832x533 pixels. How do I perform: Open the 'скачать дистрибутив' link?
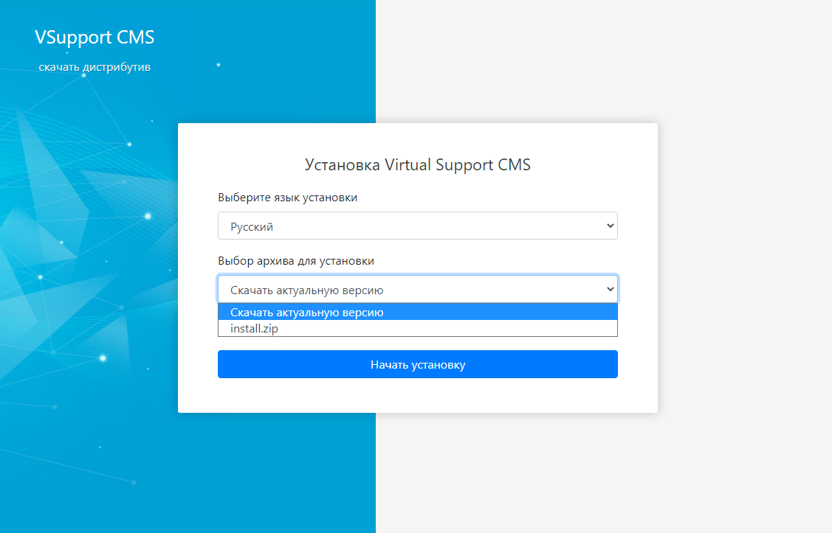click(94, 67)
